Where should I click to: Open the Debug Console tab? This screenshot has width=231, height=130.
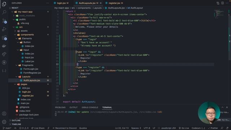[90, 107]
